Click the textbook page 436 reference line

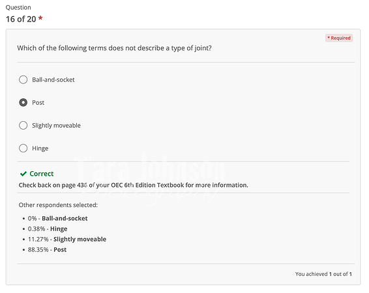pos(134,185)
